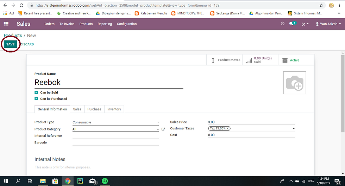This screenshot has width=345, height=186.
Task: Remove the Tax 15.00% tag
Action: click(227, 128)
